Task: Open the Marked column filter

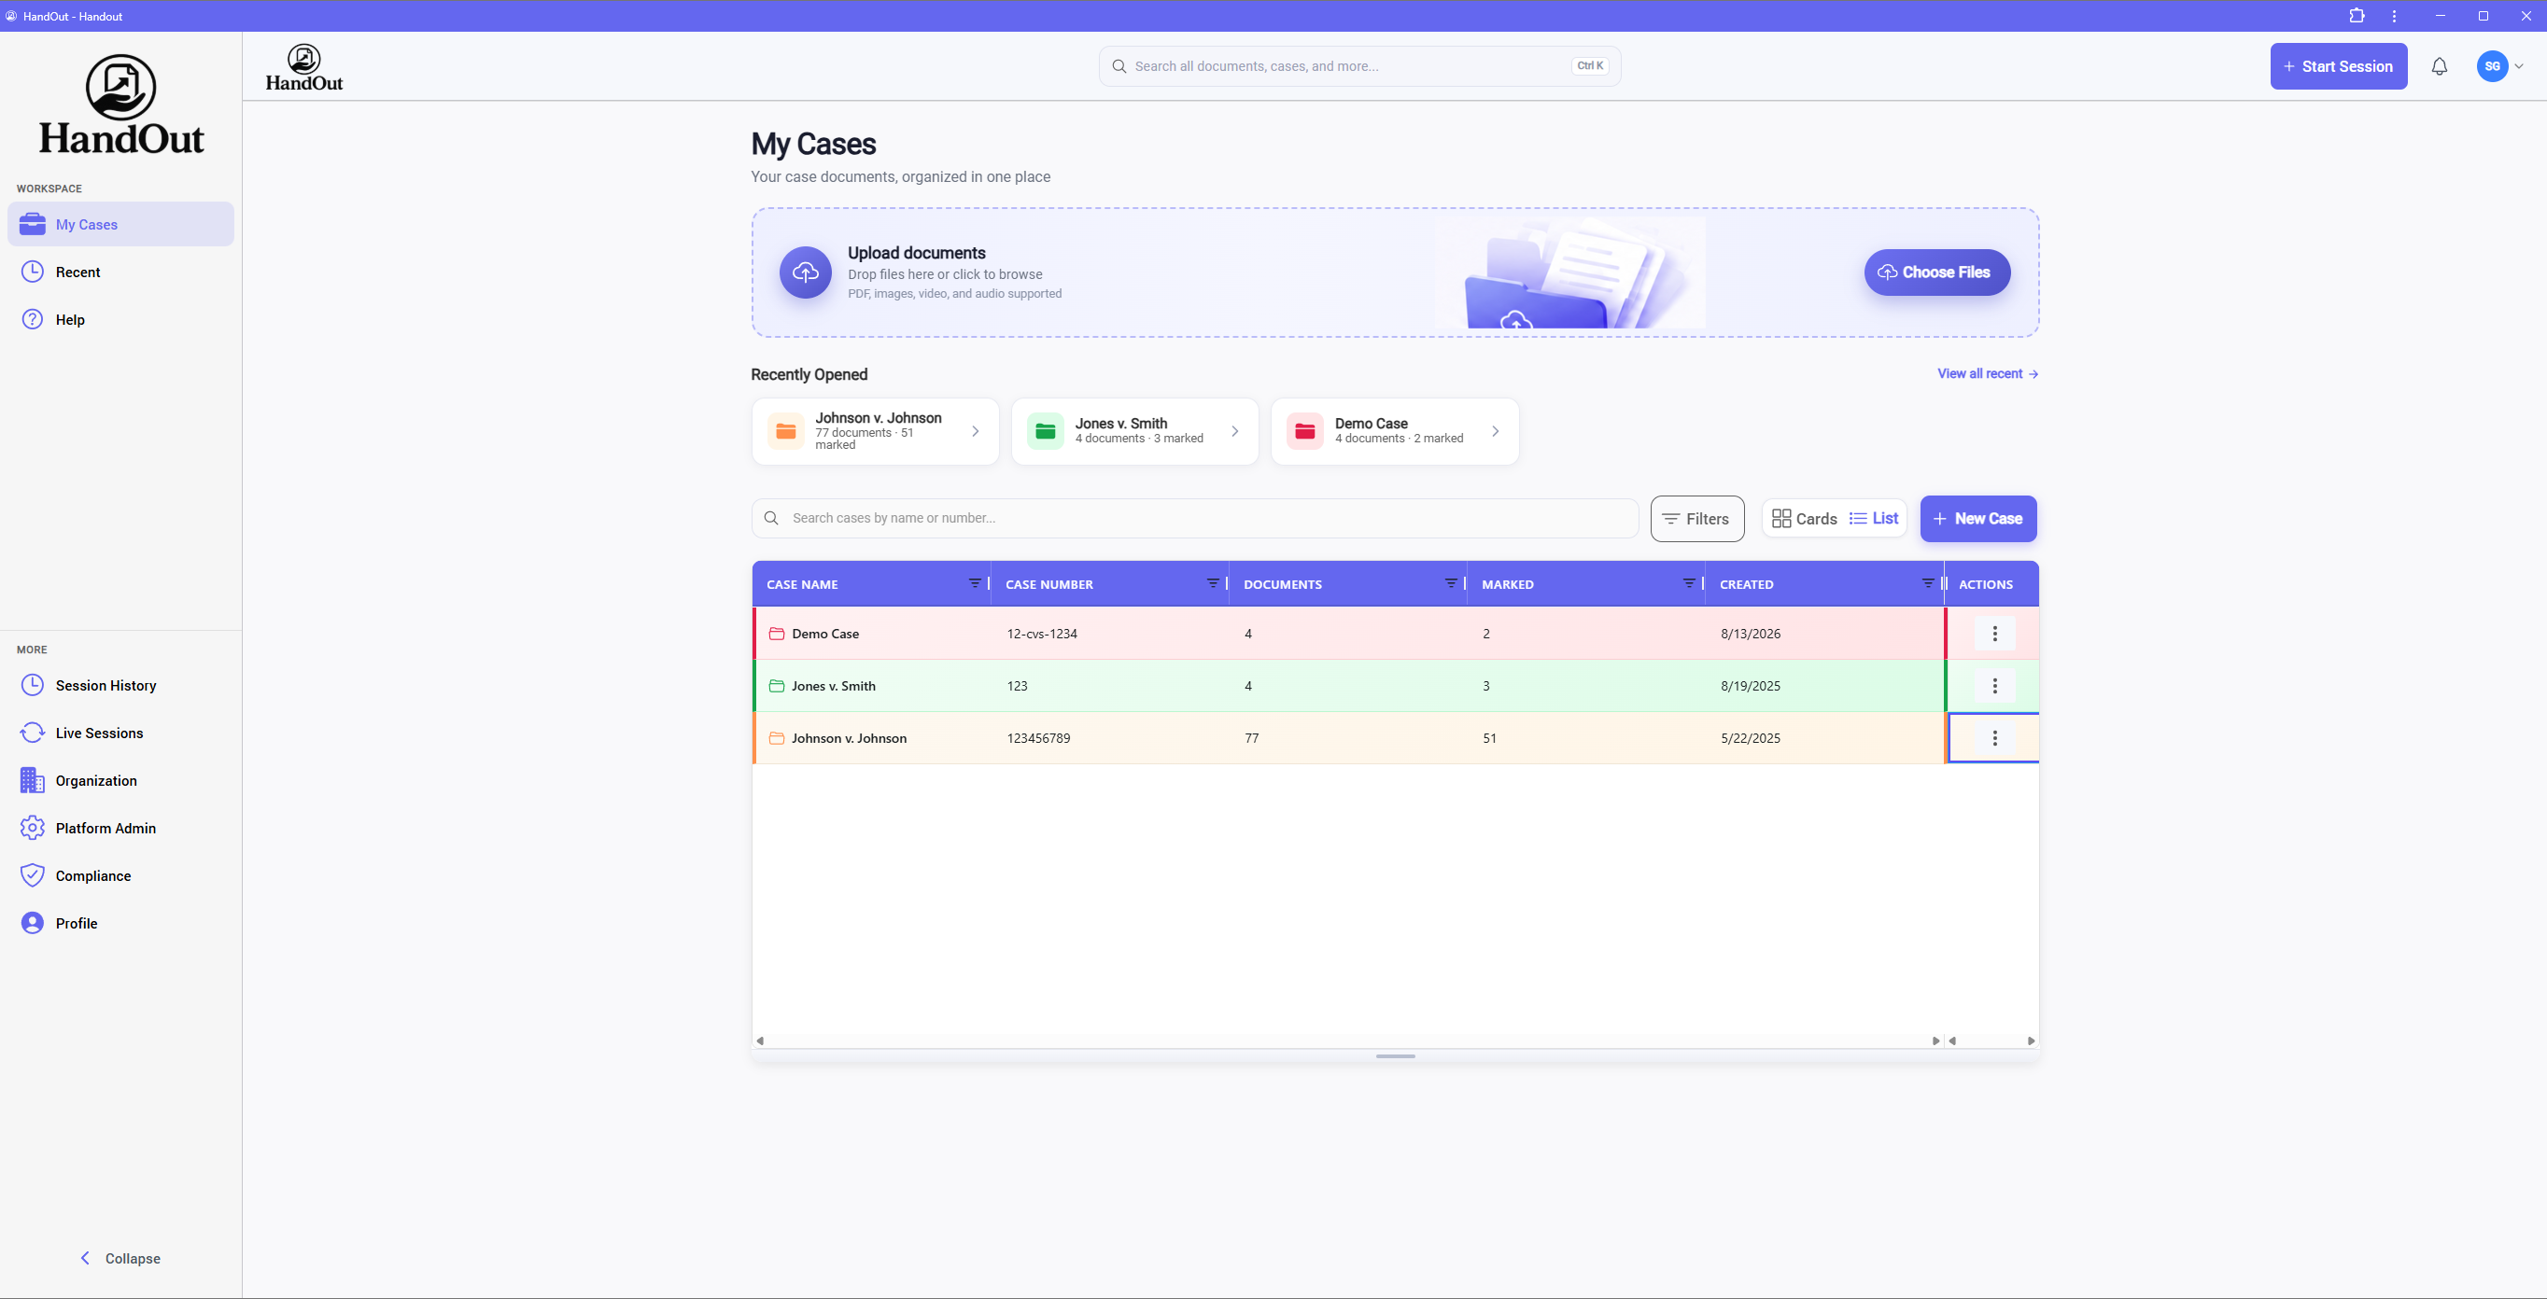Action: pyautogui.click(x=1690, y=583)
